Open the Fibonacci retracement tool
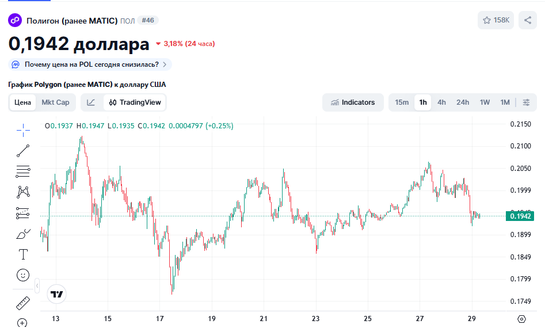 pyautogui.click(x=23, y=171)
